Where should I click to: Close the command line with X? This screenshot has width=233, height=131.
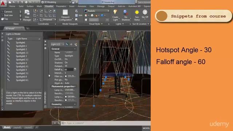point(55,123)
